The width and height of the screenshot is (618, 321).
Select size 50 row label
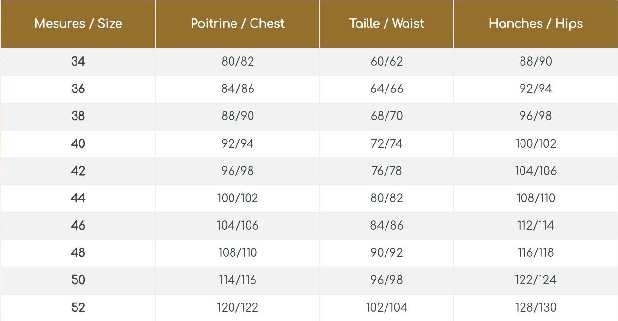click(78, 280)
